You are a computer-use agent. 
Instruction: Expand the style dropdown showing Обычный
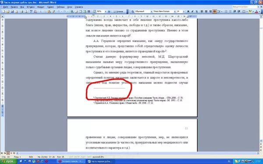click(x=152, y=11)
